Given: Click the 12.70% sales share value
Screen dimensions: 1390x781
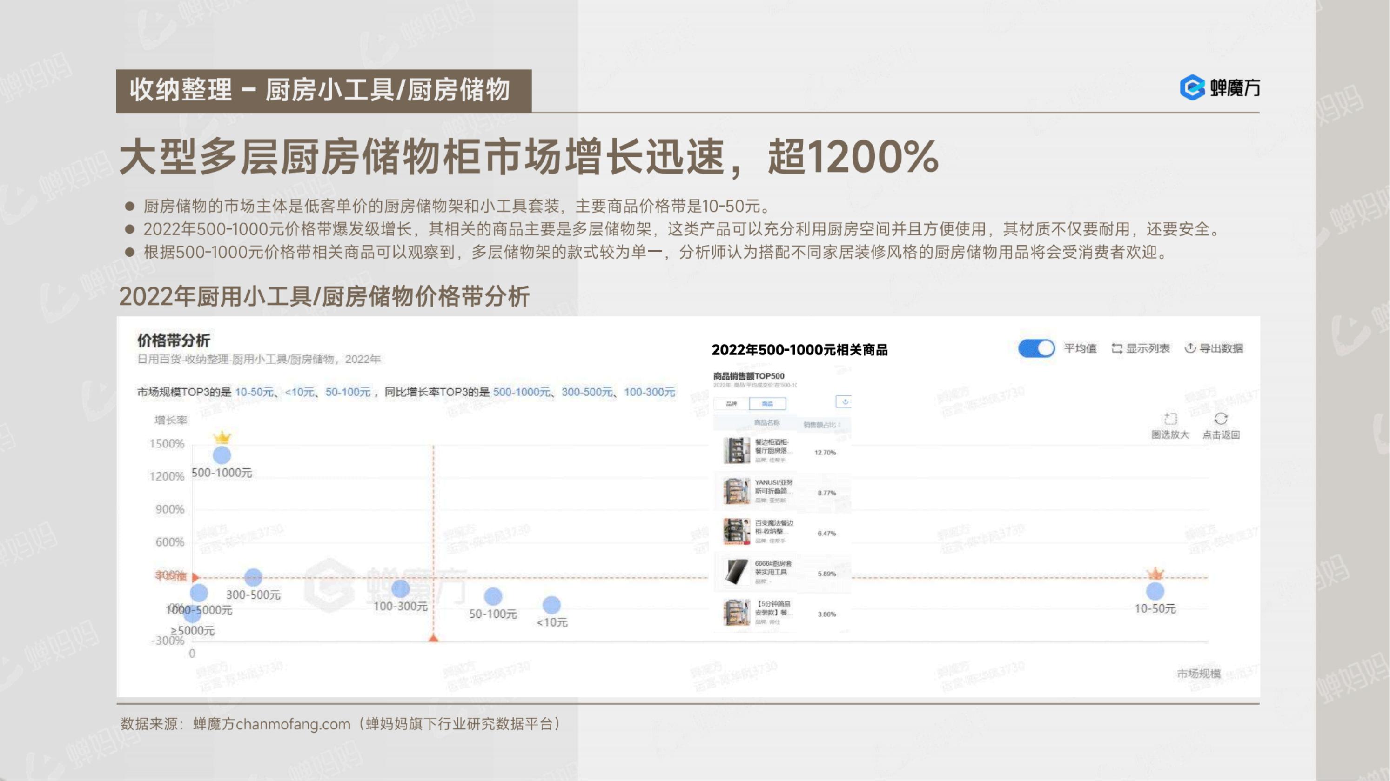Looking at the screenshot, I should click(825, 453).
